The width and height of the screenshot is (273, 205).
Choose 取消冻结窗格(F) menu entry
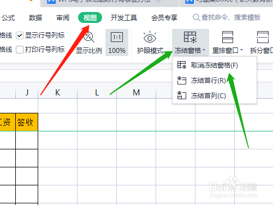point(215,65)
